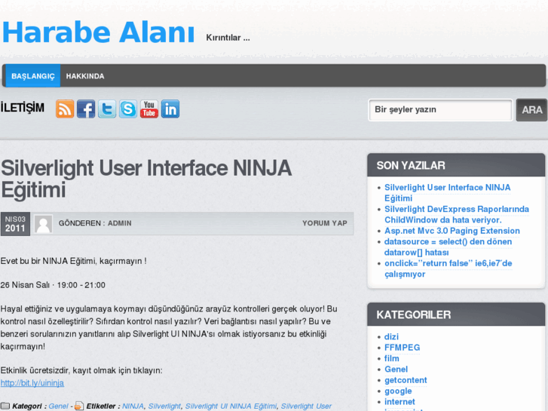Open recent post onclick="return false" ie6,ie7'de çalışmıyor
Screen dimensions: 548x411
(x=448, y=268)
